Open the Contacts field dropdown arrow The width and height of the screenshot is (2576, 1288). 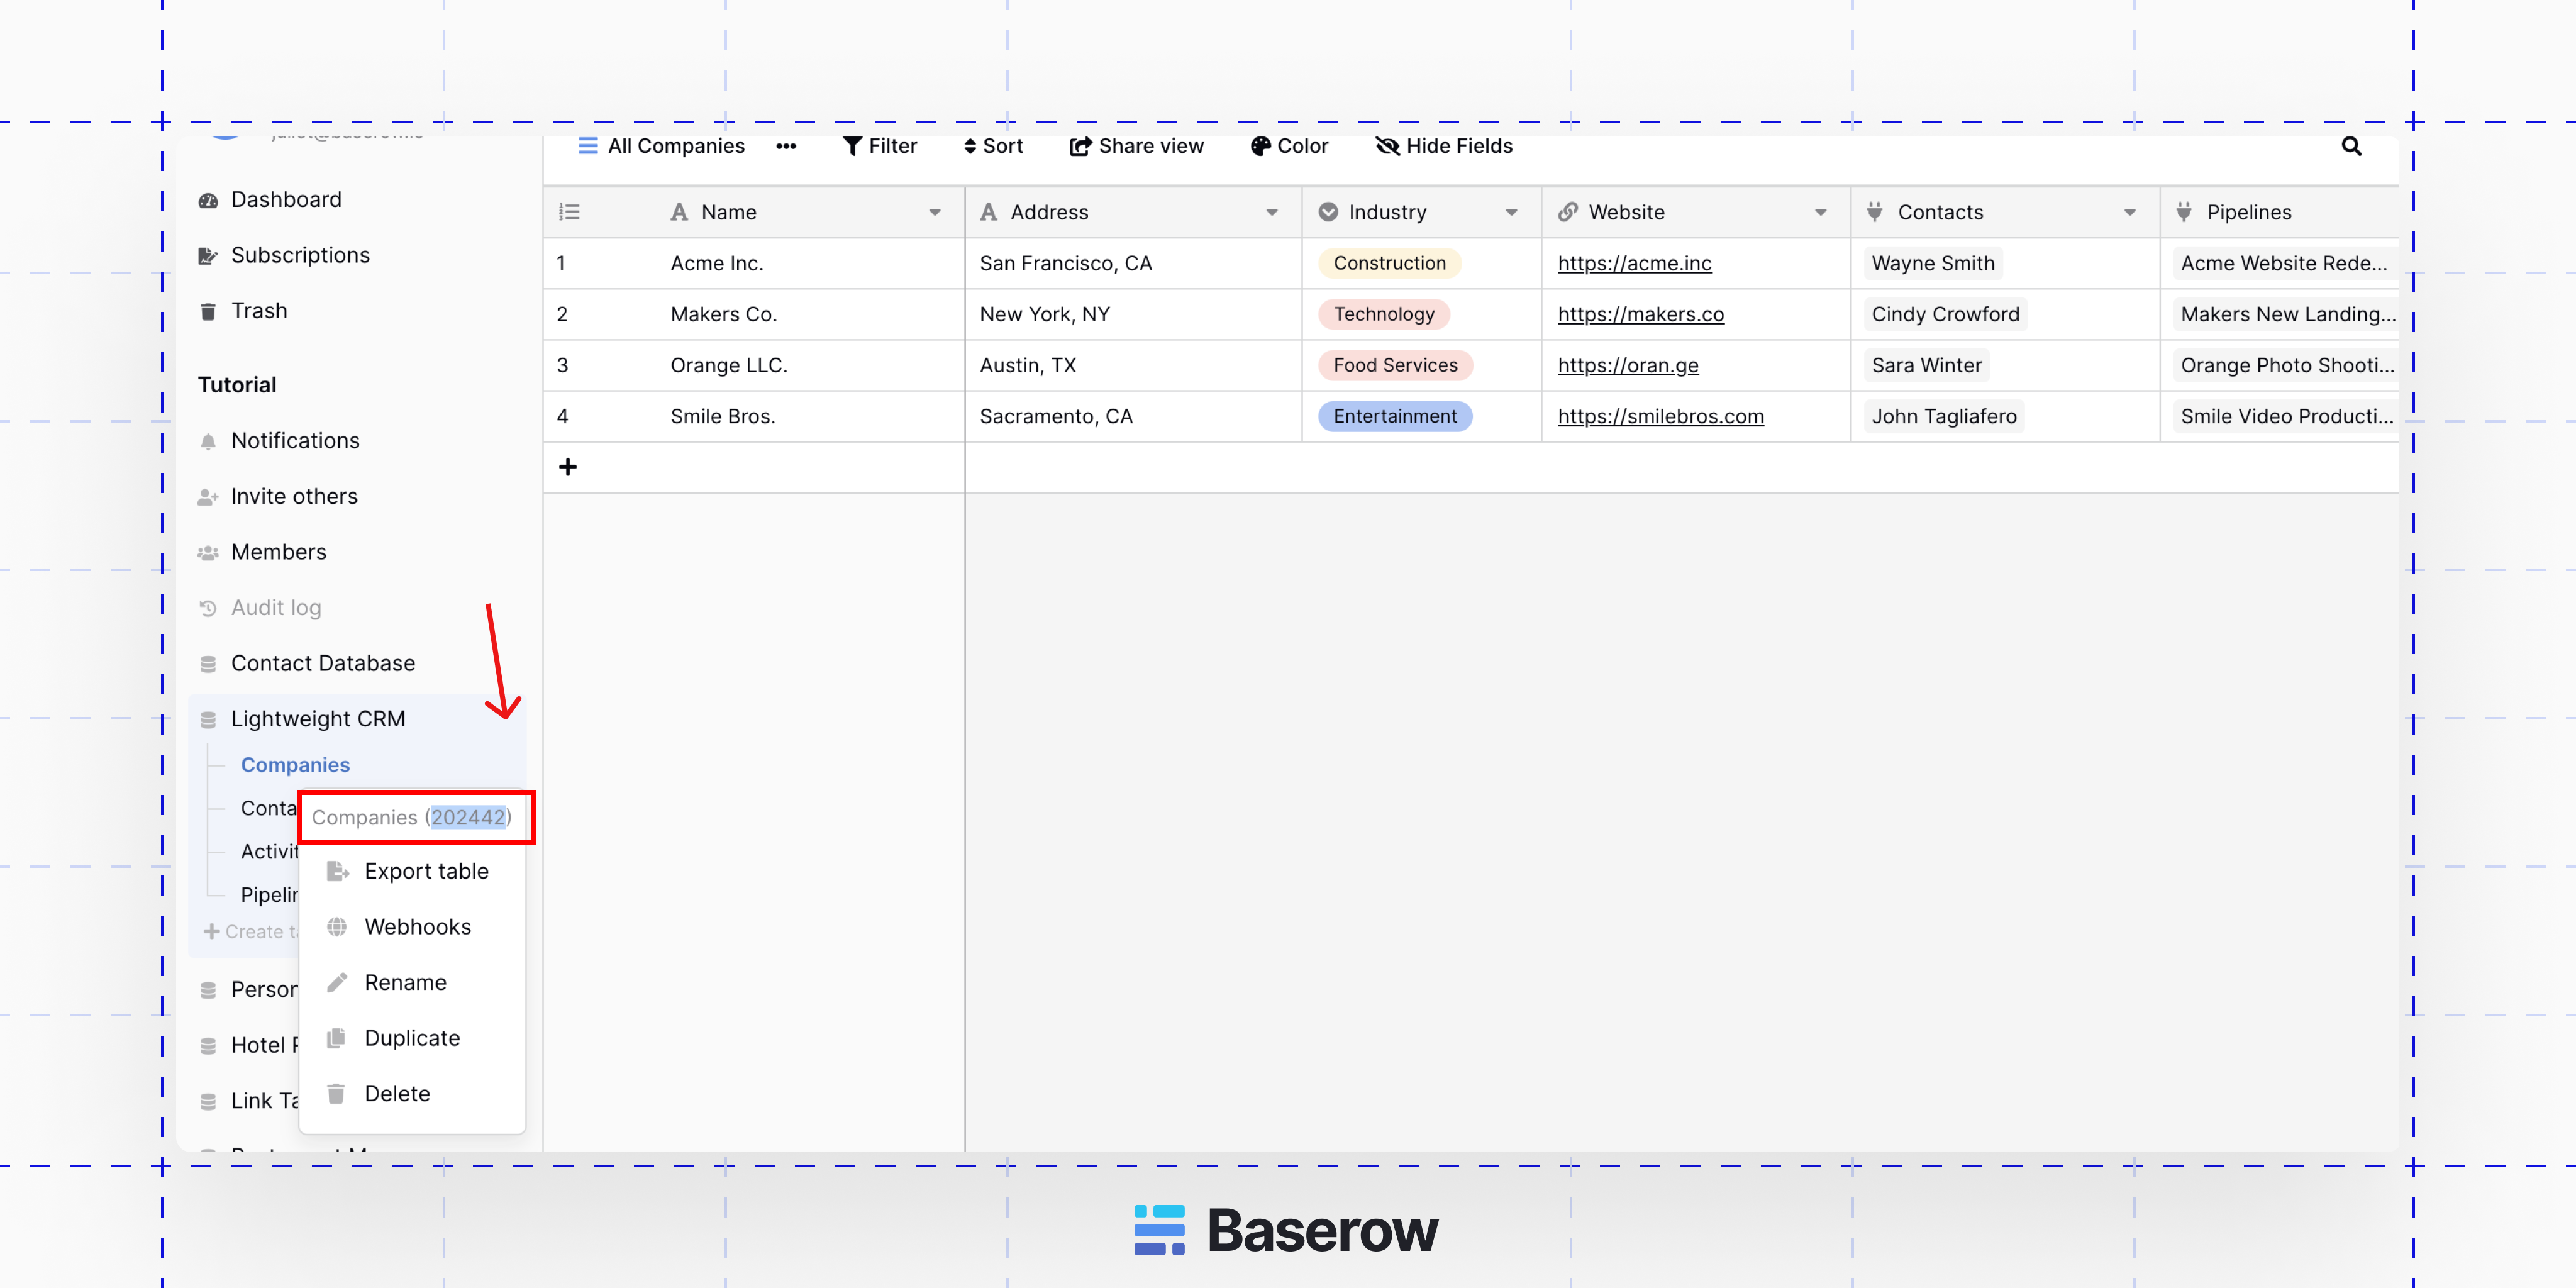click(2129, 212)
